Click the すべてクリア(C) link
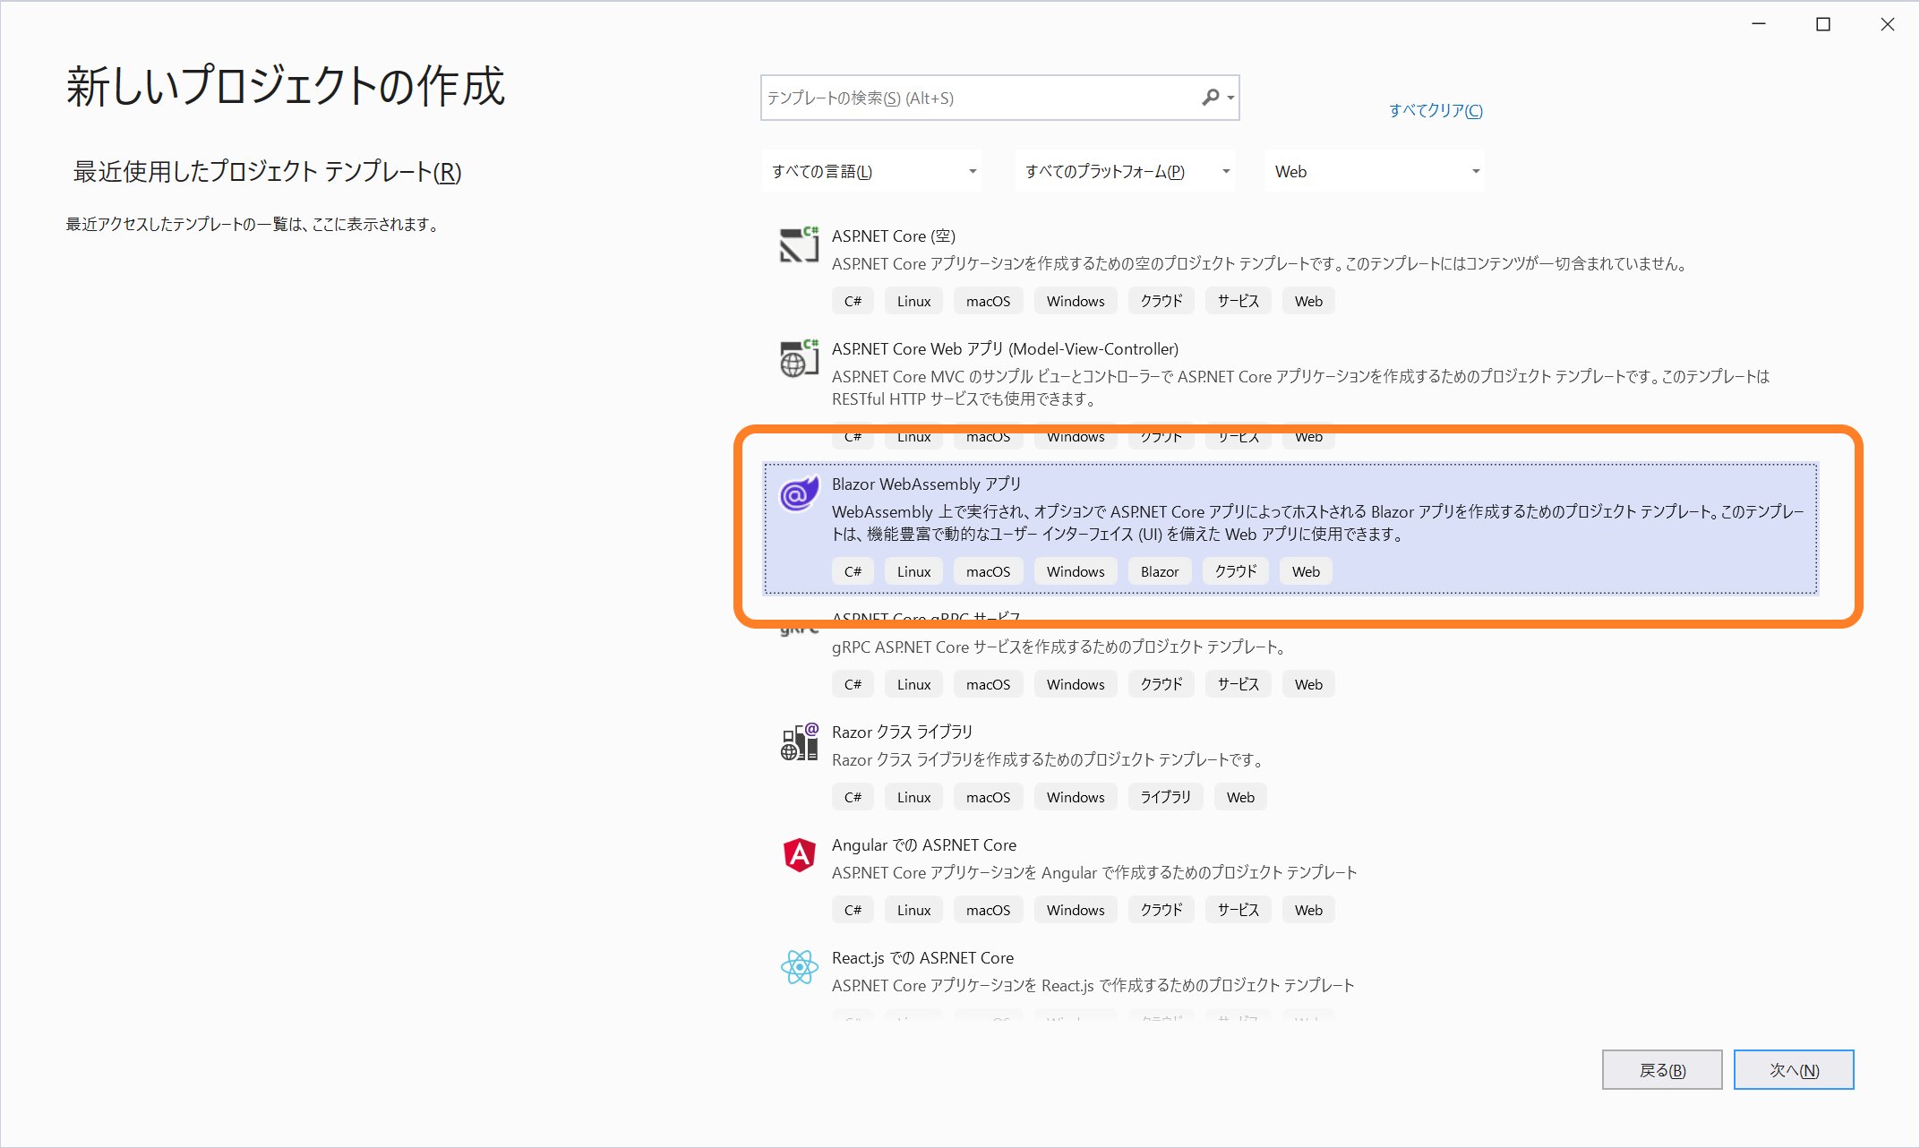Viewport: 1920px width, 1148px height. coord(1436,110)
